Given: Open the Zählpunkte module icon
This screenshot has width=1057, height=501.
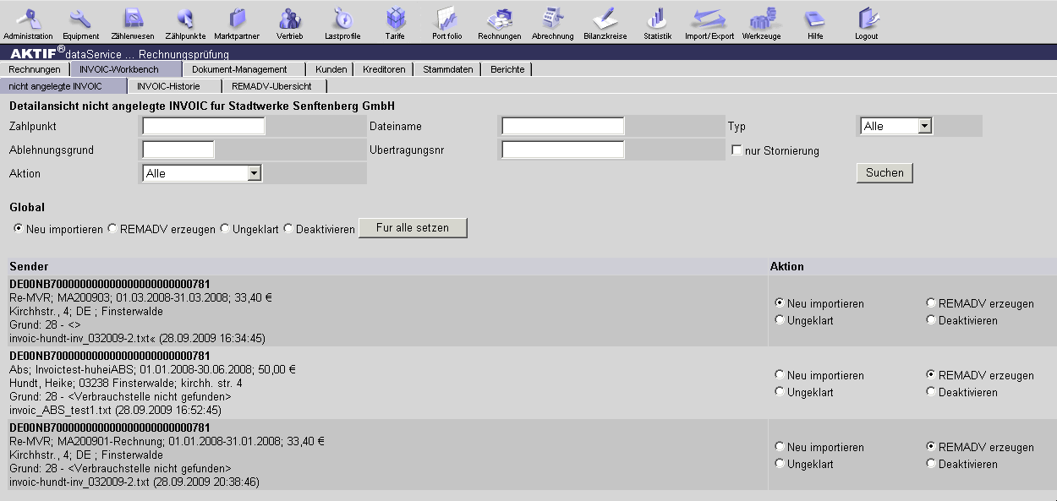Looking at the screenshot, I should pyautogui.click(x=185, y=19).
